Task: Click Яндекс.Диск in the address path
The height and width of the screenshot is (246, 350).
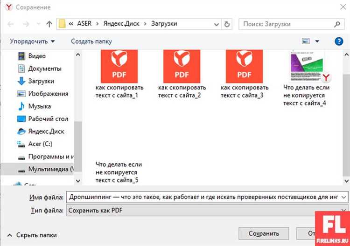Action: coord(121,24)
